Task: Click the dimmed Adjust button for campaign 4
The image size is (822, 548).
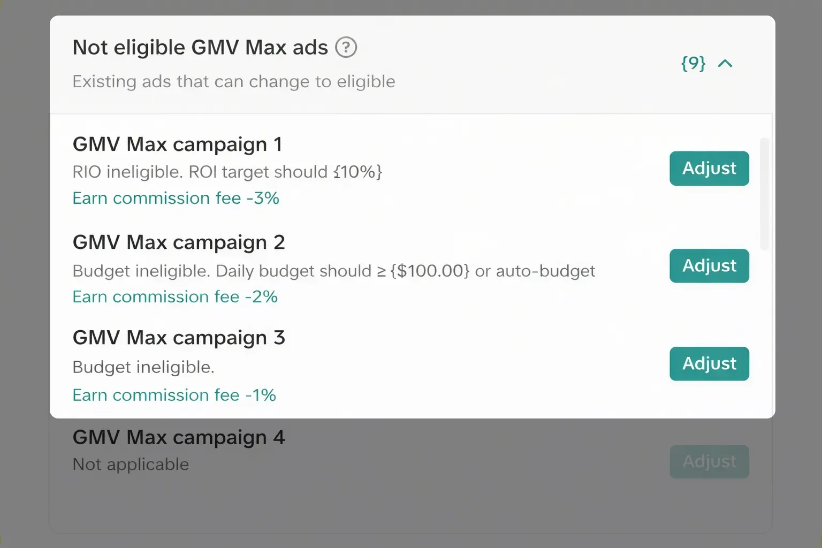Action: pos(709,461)
